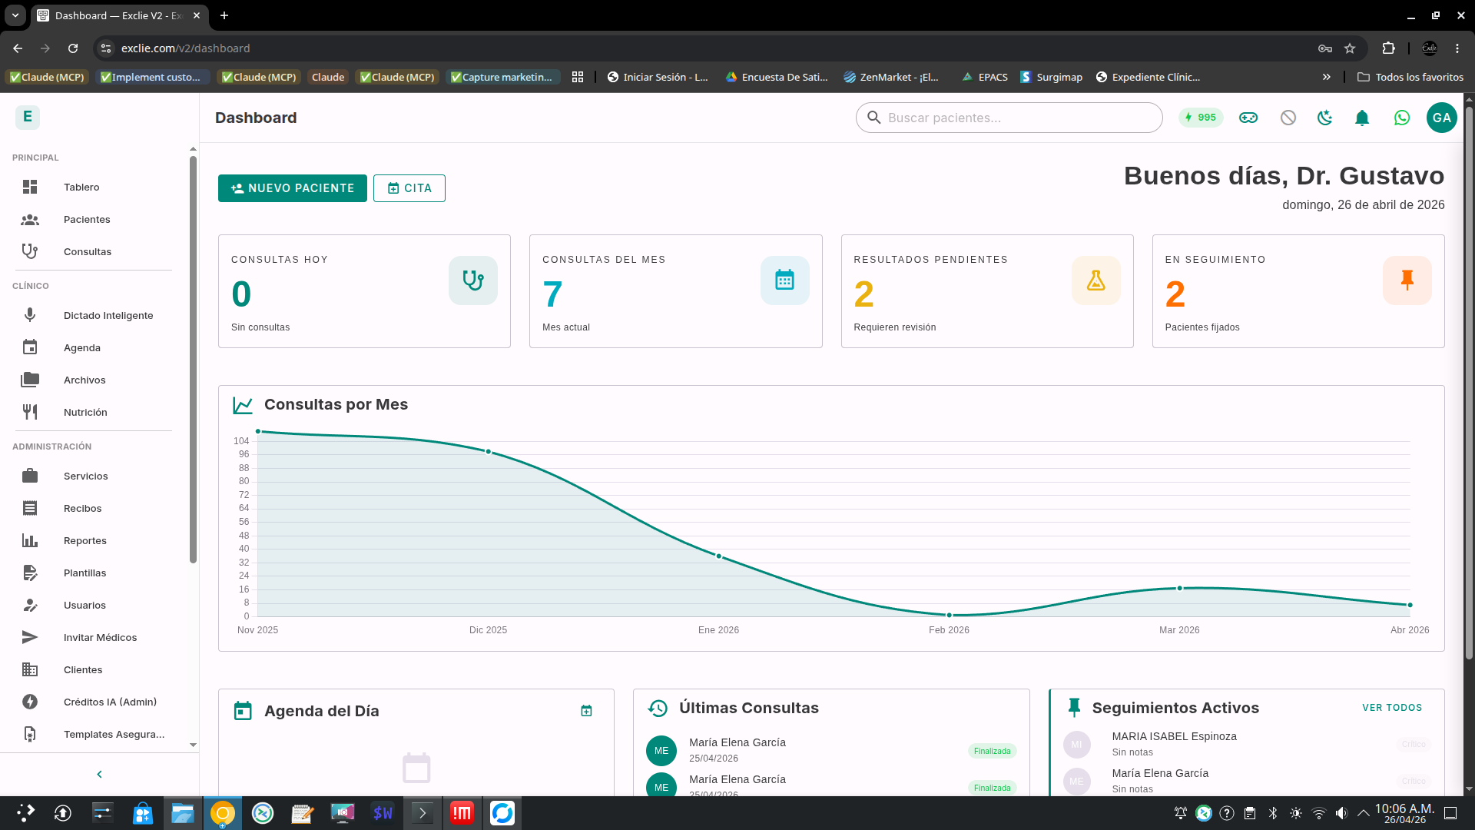Open VER TODOS in Seguimientos Activos

tap(1392, 707)
